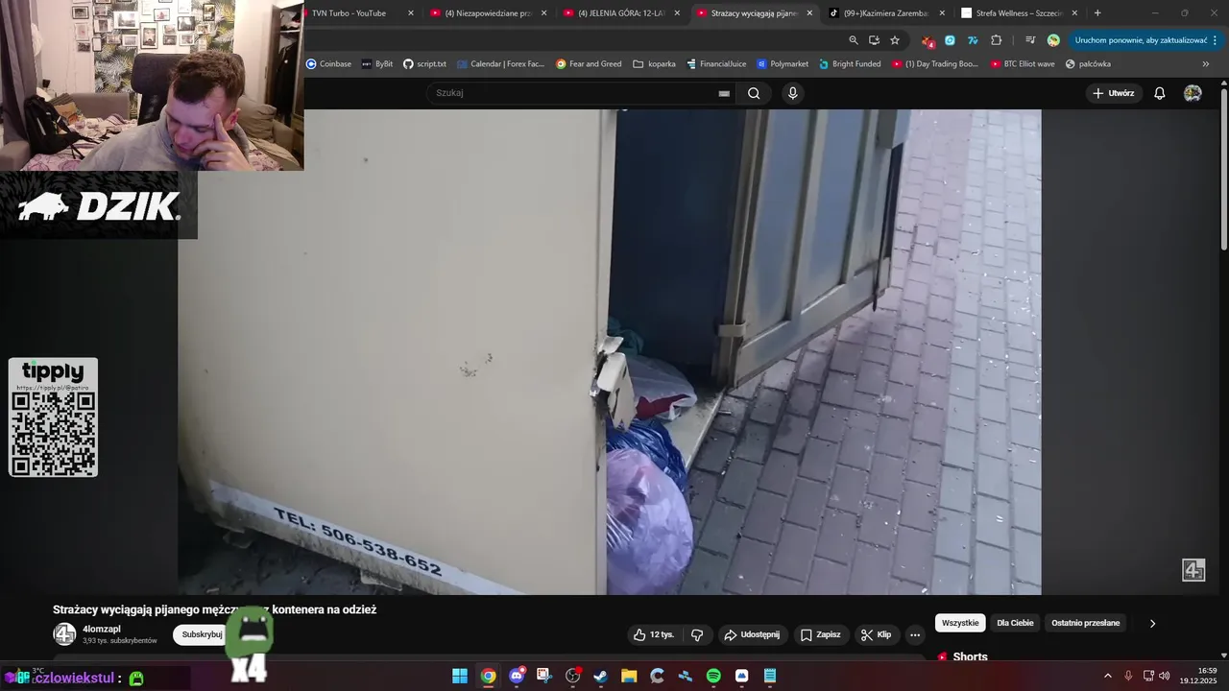Screen dimensions: 1229x691
Task: Open koparka bookmarks folder
Action: pyautogui.click(x=654, y=64)
